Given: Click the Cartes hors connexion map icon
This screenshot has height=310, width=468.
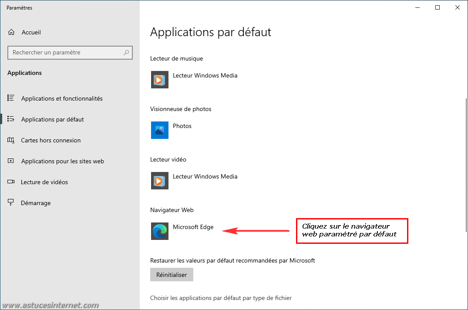Looking at the screenshot, I should pyautogui.click(x=11, y=140).
